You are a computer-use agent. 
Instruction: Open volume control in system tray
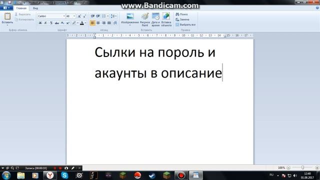point(295,175)
